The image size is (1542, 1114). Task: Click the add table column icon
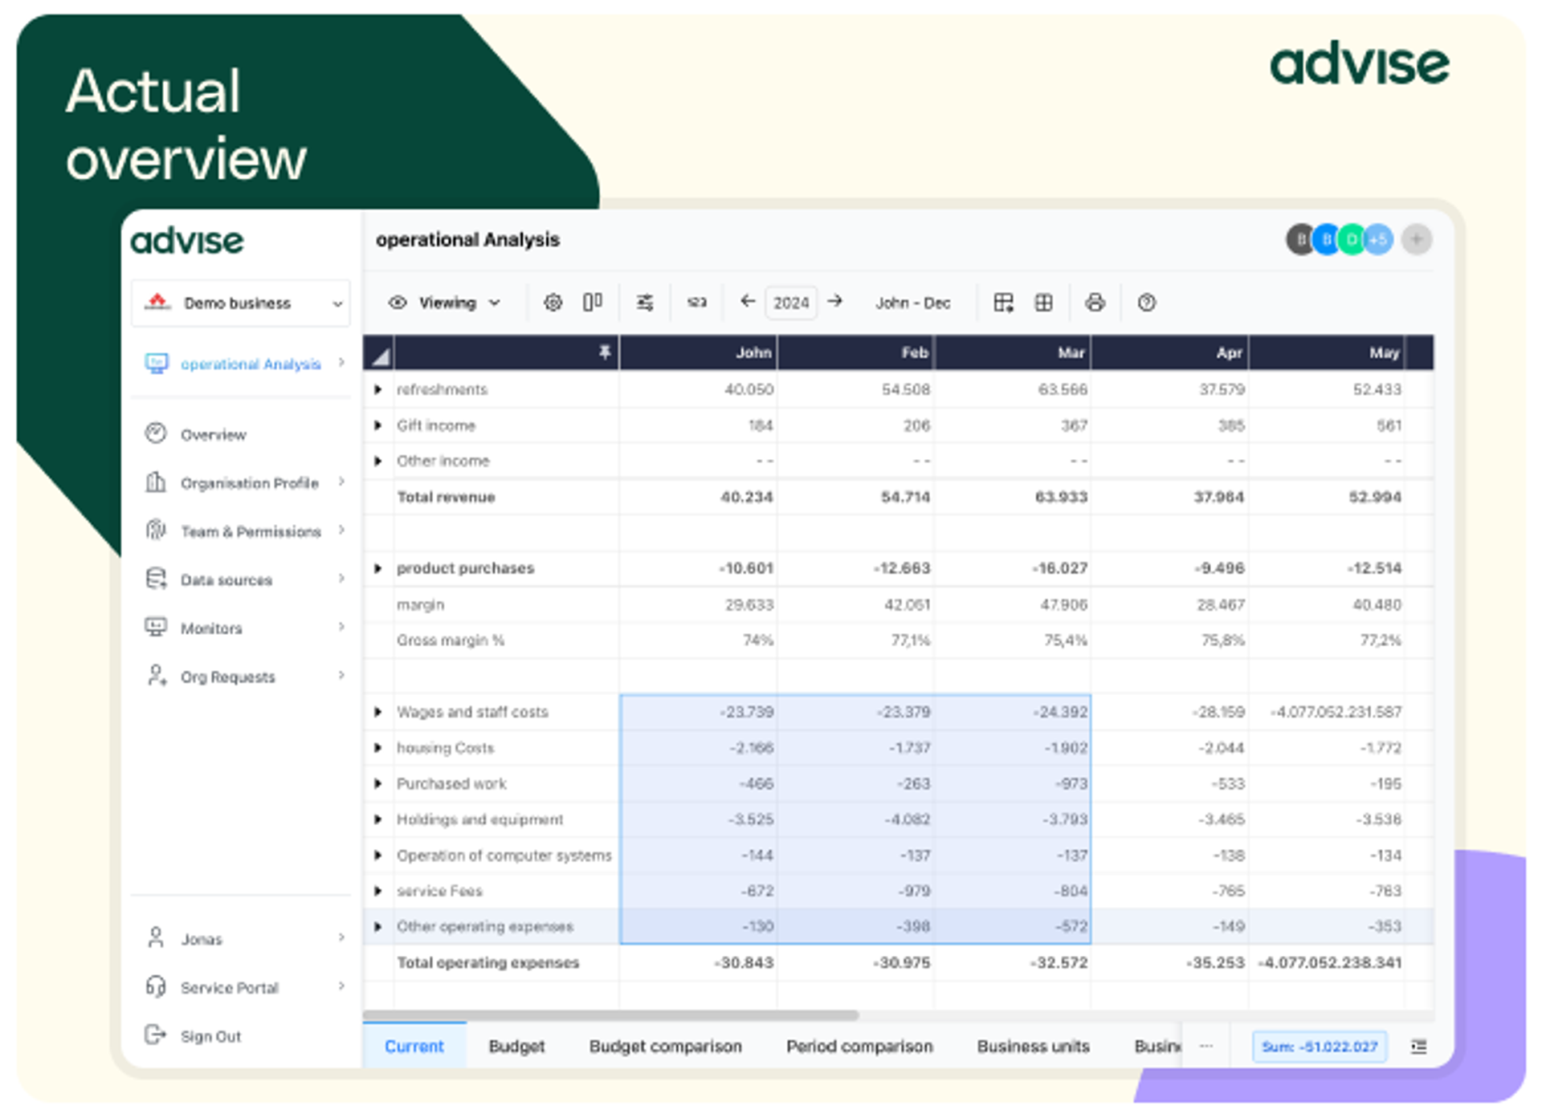click(1003, 303)
